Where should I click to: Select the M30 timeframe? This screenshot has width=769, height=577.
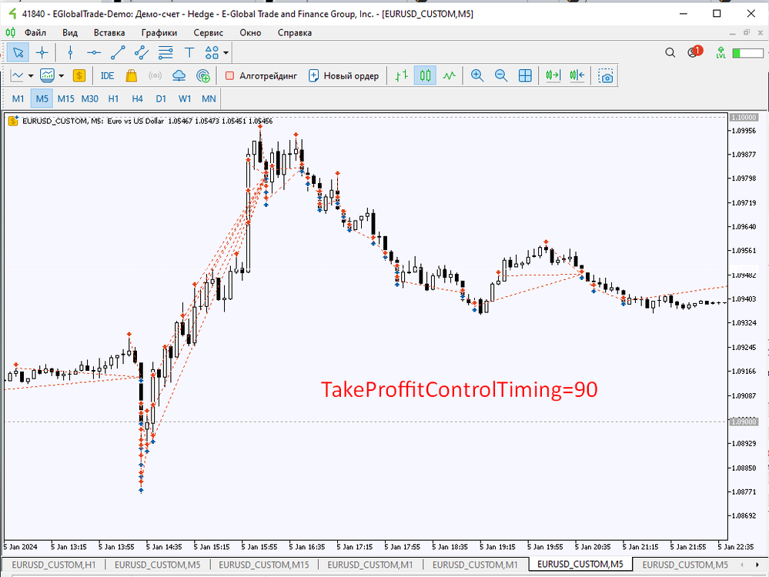(x=90, y=99)
